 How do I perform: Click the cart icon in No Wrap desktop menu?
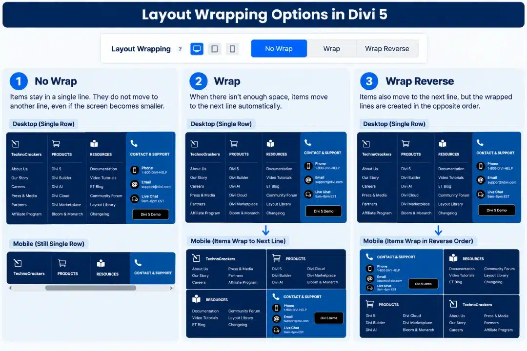tap(56, 144)
